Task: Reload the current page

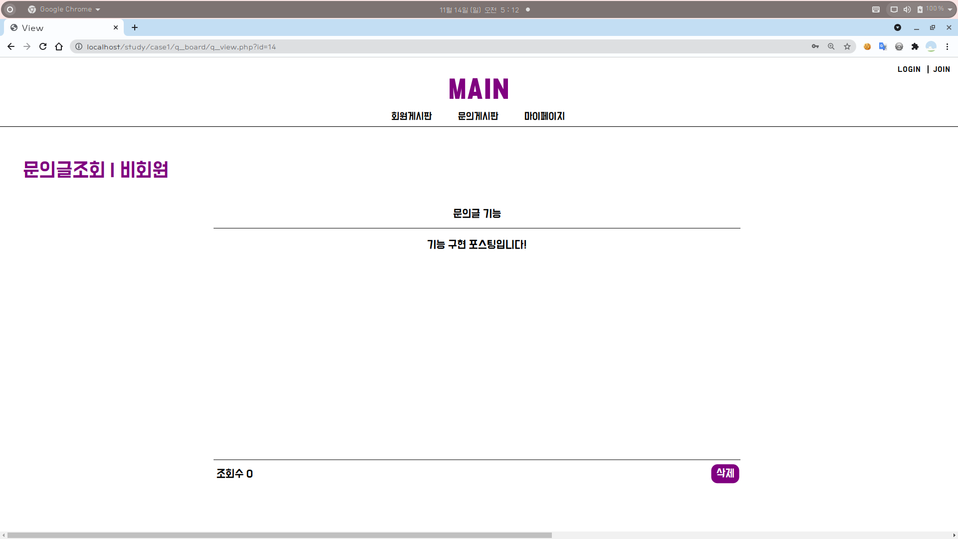Action: (43, 46)
